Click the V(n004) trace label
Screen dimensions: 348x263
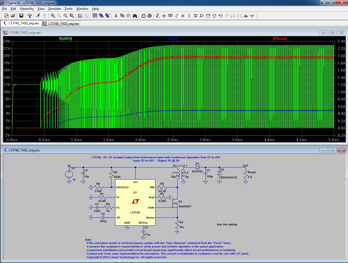click(x=65, y=39)
